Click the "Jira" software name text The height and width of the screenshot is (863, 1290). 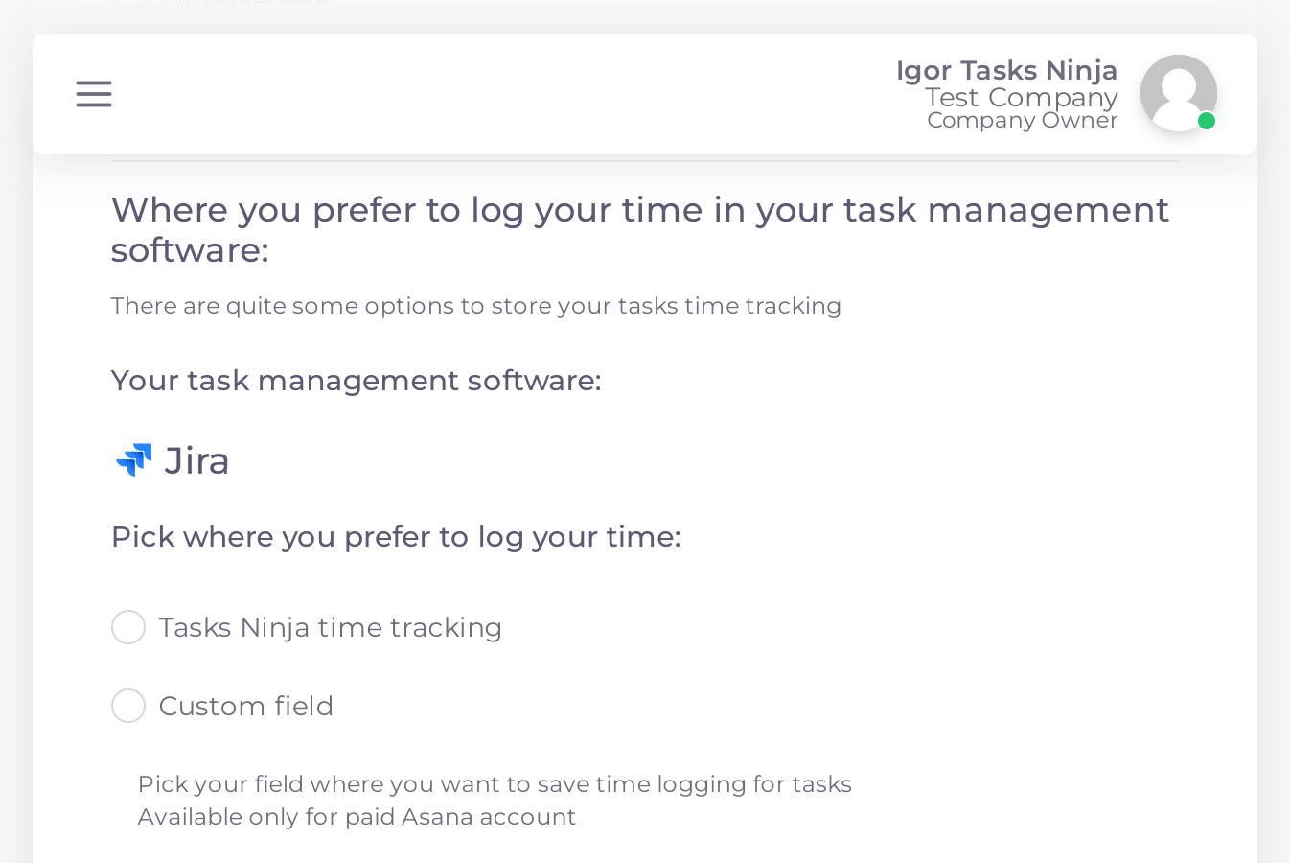pos(196,461)
